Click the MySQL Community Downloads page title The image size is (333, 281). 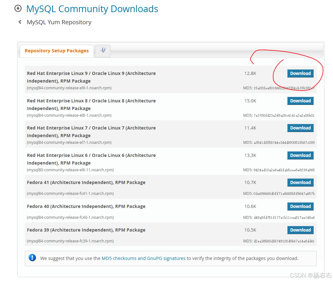[x=92, y=9]
